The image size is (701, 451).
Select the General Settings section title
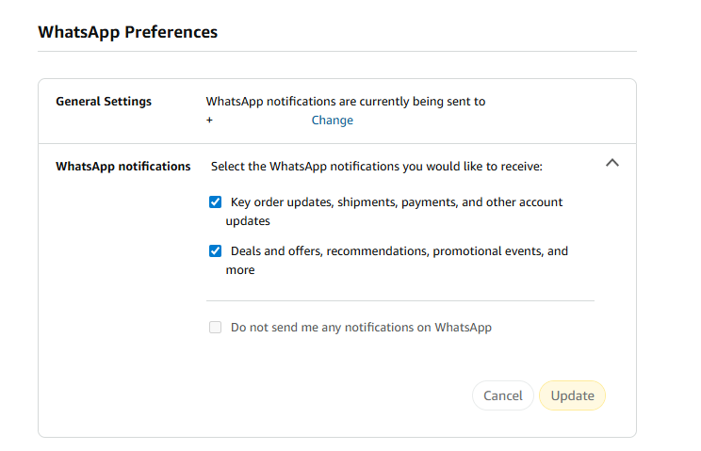click(x=104, y=102)
